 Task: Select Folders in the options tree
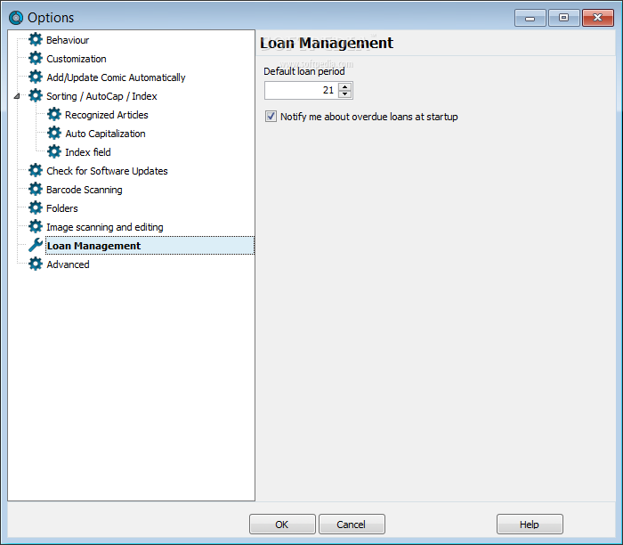62,208
